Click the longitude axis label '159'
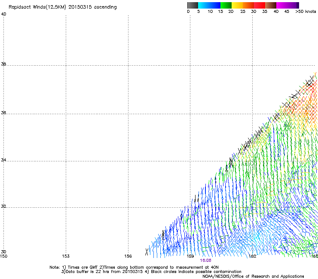This screenshot has width=318, height=279. (190, 256)
